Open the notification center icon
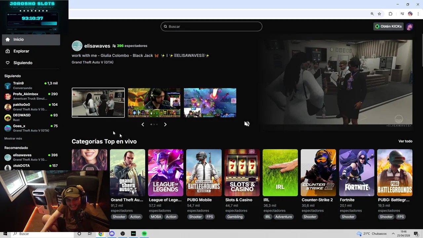The image size is (423, 238). coord(416,234)
